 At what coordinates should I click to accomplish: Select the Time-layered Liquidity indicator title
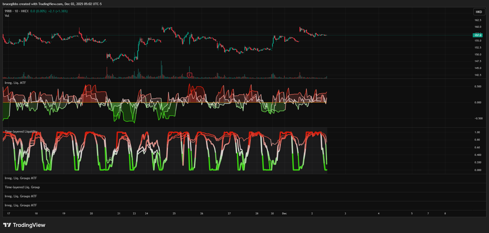coord(21,132)
